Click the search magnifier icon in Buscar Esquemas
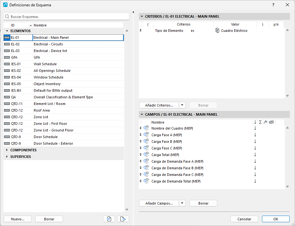 pyautogui.click(x=7, y=17)
